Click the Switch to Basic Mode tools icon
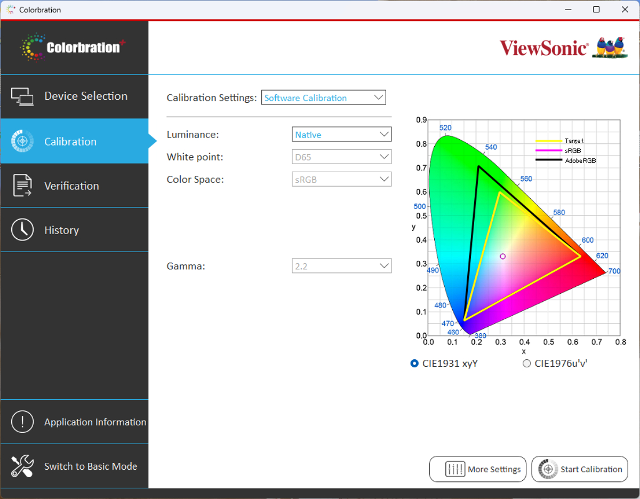 [22, 466]
